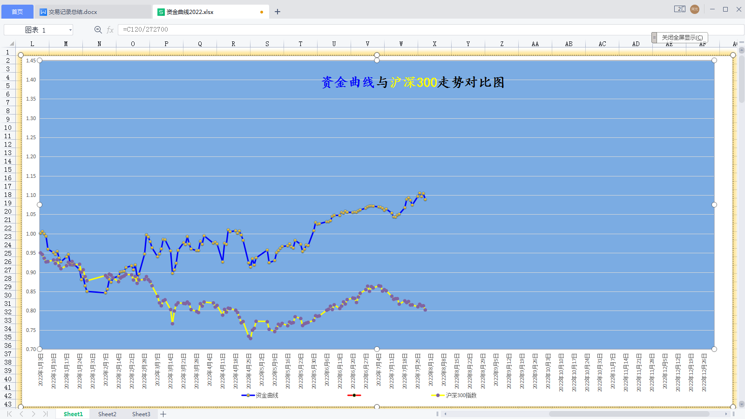Click the vertical scrollbar up arrow
Viewport: 745px width, 419px height.
(741, 51)
